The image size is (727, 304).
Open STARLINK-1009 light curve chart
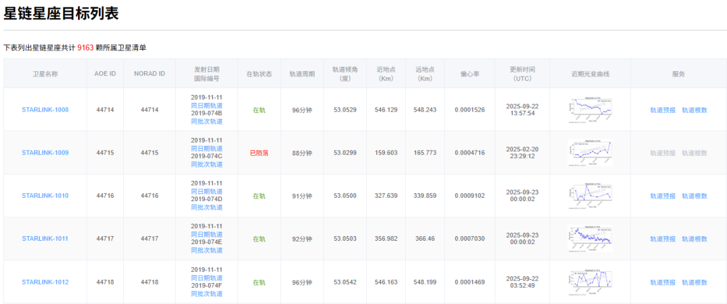(590, 153)
